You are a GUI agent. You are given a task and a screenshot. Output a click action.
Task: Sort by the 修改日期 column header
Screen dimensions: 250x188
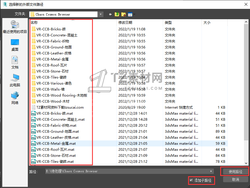click(x=125, y=22)
